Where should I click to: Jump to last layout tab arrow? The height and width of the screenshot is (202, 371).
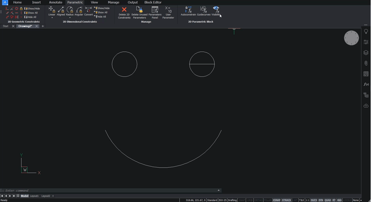click(x=14, y=196)
